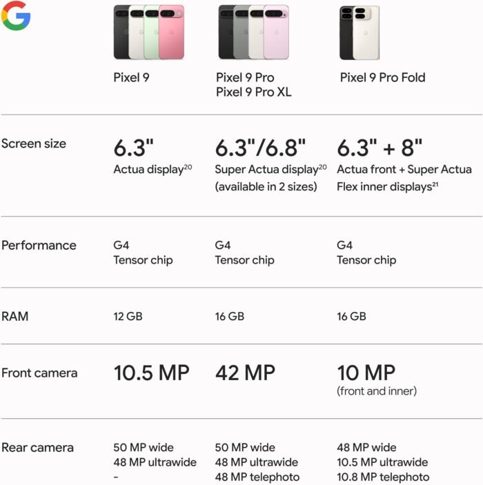Select the pink Pixel 9 phone
483x485 pixels.
(171, 36)
